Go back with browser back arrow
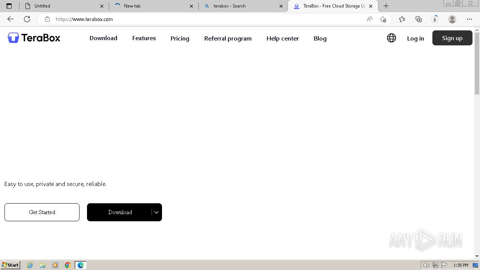The width and height of the screenshot is (480, 270). pos(10,19)
